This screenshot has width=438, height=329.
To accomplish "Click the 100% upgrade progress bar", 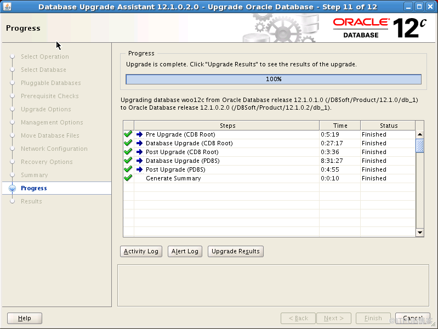I will pyautogui.click(x=274, y=79).
